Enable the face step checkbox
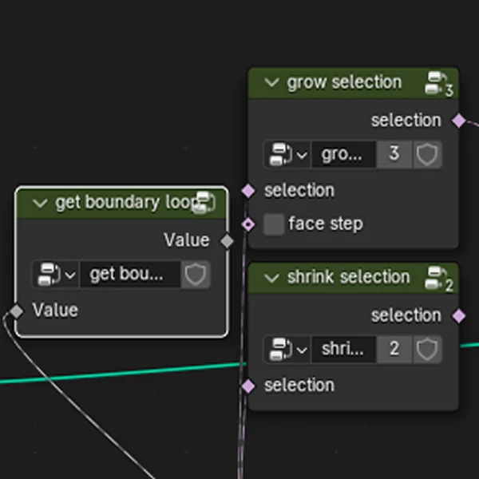 pos(274,224)
